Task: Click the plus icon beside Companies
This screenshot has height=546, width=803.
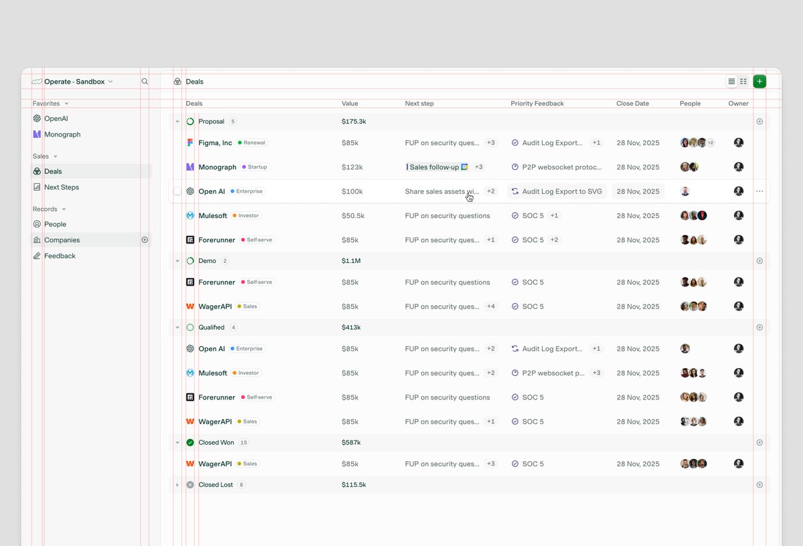Action: coord(145,240)
